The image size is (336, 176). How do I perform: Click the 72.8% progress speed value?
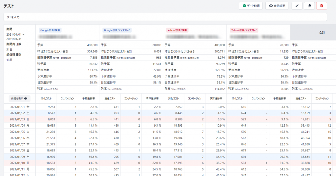(x=157, y=70)
